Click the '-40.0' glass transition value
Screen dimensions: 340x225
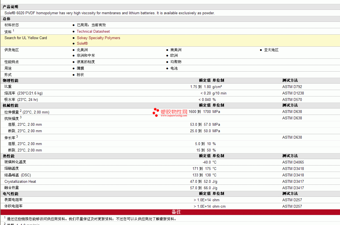click(x=207, y=162)
